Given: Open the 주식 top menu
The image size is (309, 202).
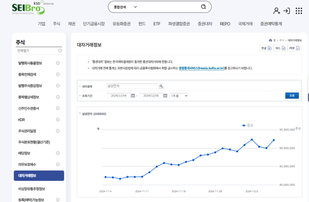Looking at the screenshot, I should 56,24.
